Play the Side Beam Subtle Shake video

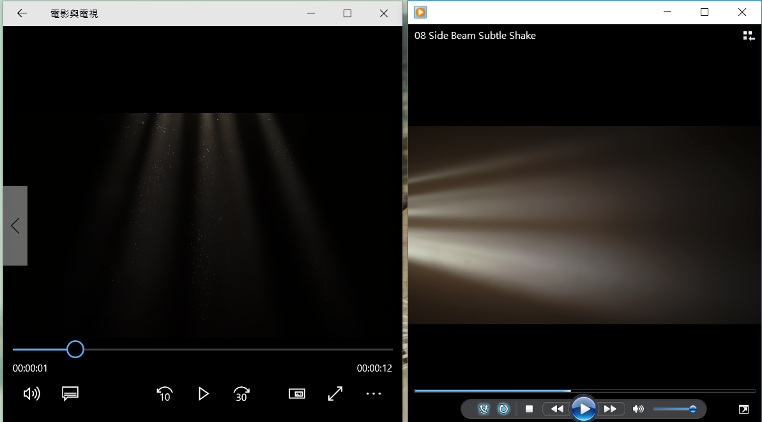(584, 409)
